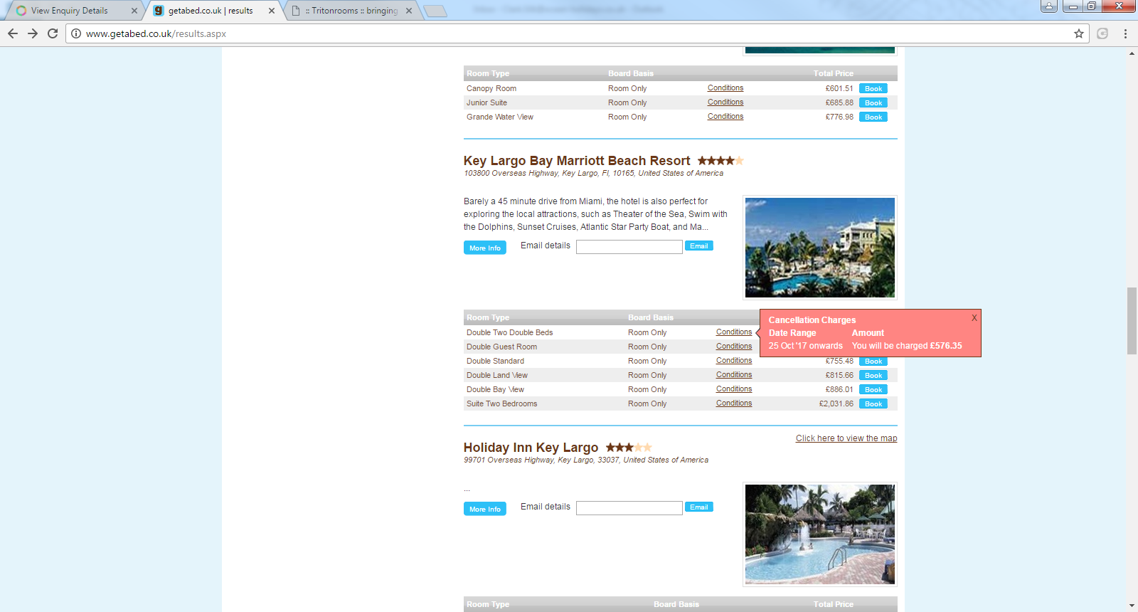
Task: Click the £886.01 price text
Action: point(839,389)
